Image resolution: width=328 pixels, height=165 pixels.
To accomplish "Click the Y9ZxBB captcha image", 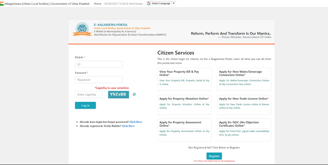I will pyautogui.click(x=118, y=94).
